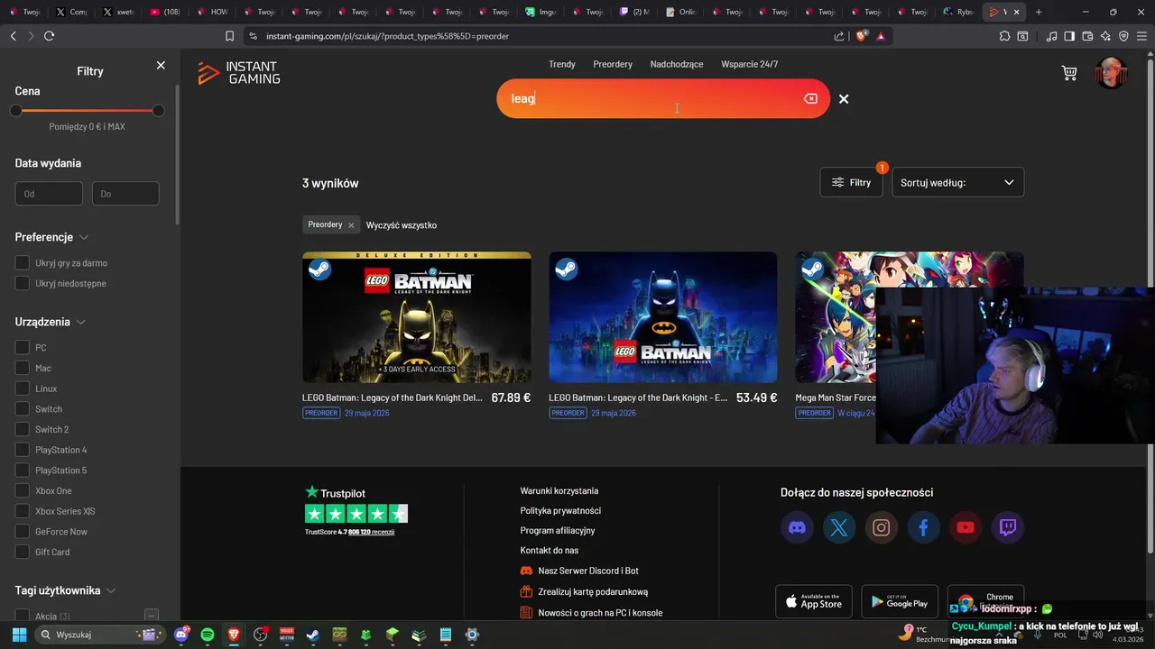This screenshot has width=1155, height=649.
Task: Tick the Xbox Series X|S checkbox
Action: pos(23,511)
